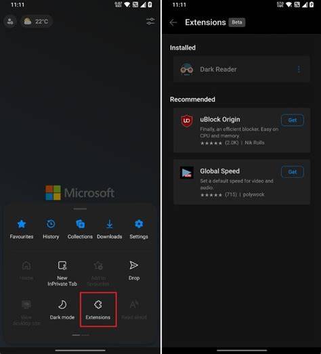Tap the 22°C weather widget
This screenshot has width=321, height=354.
37,22
